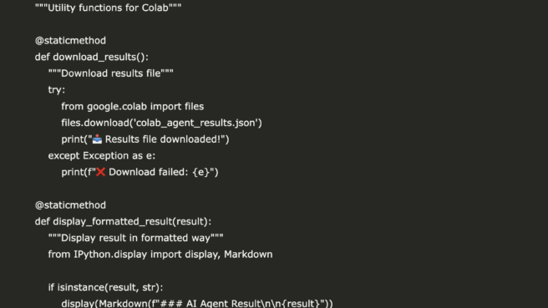
Task: Place cursor on def download_results line
Action: (92, 57)
